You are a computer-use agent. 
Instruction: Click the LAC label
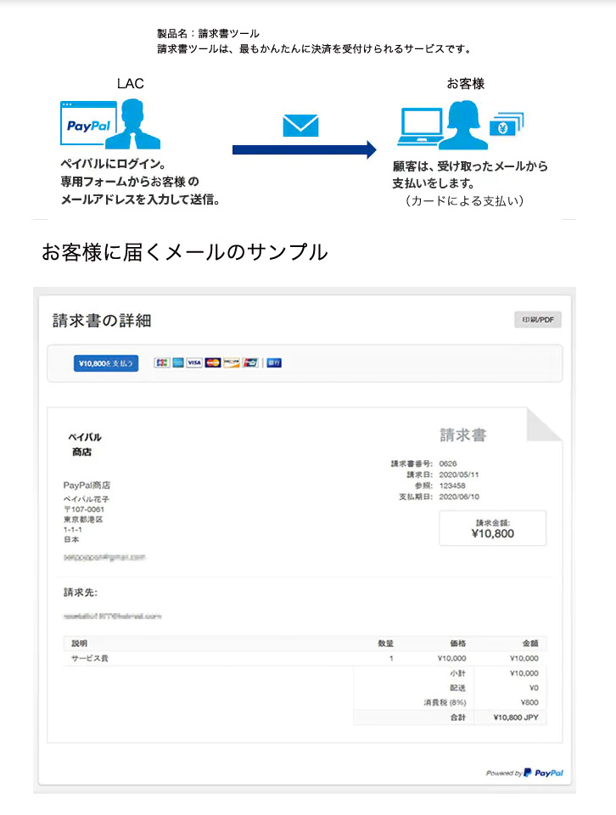pos(131,84)
